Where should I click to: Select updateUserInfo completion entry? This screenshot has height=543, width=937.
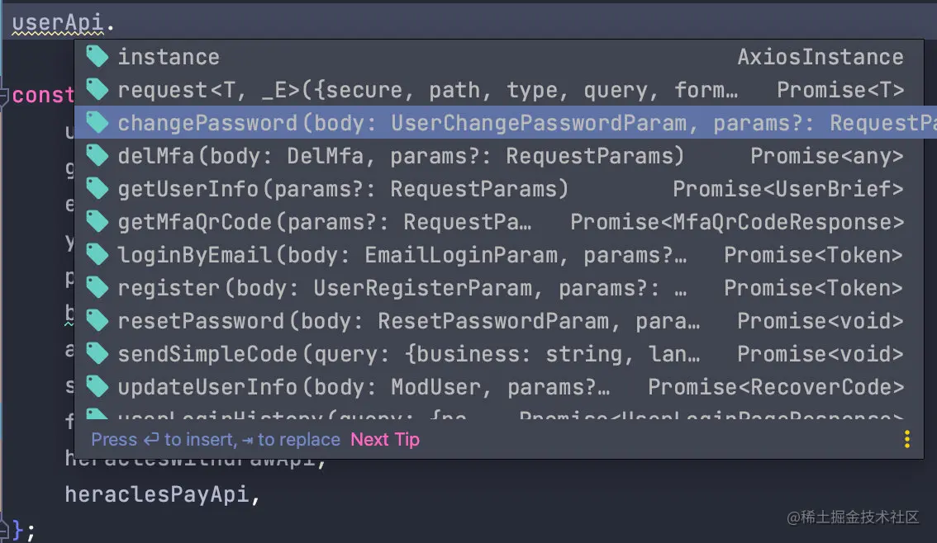pyautogui.click(x=499, y=387)
